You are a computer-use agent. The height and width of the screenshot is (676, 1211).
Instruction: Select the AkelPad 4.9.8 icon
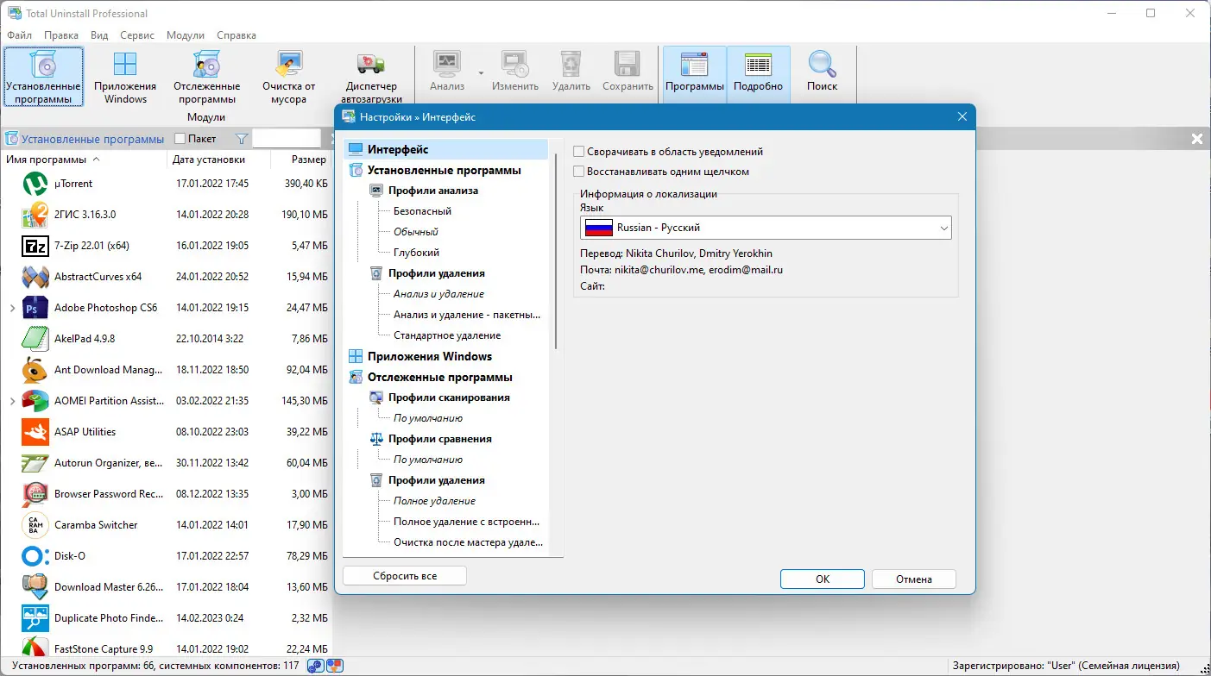point(35,339)
